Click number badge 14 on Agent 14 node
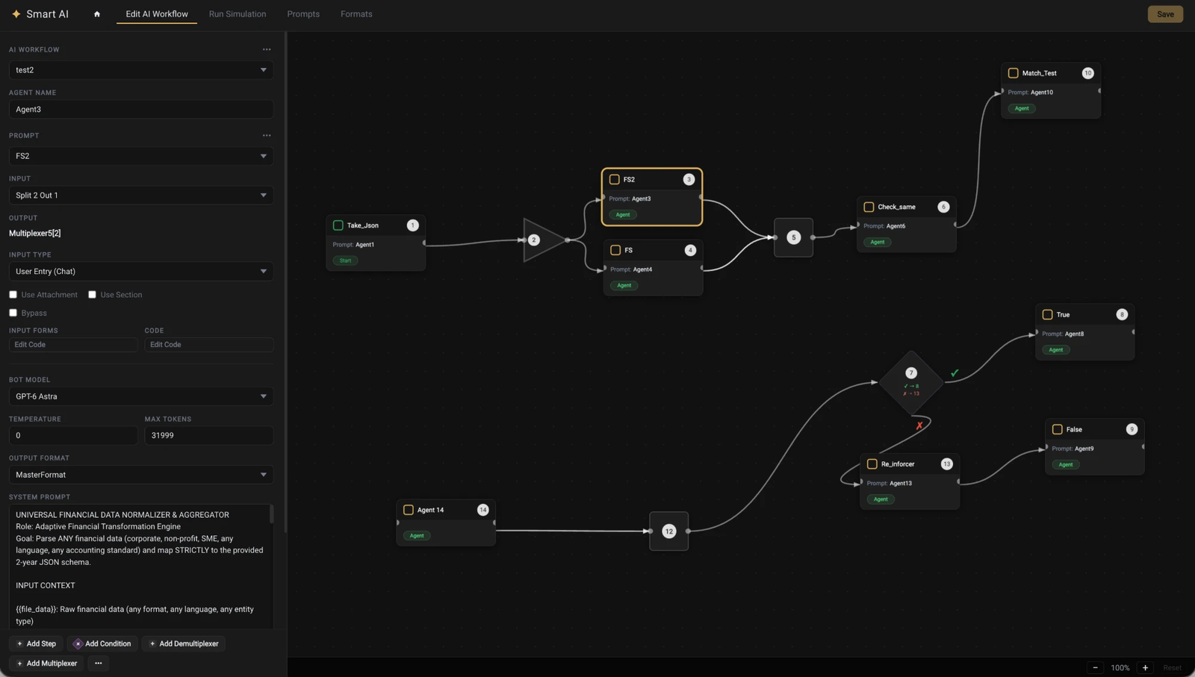This screenshot has height=677, width=1195. tap(482, 510)
